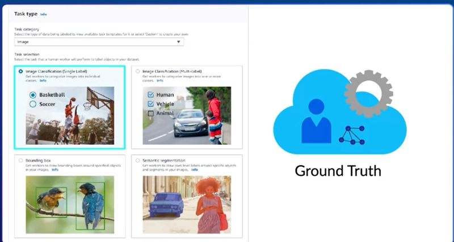Select the Semantic segmentation radio button
Image resolution: width=454 pixels, height=242 pixels.
(137, 161)
